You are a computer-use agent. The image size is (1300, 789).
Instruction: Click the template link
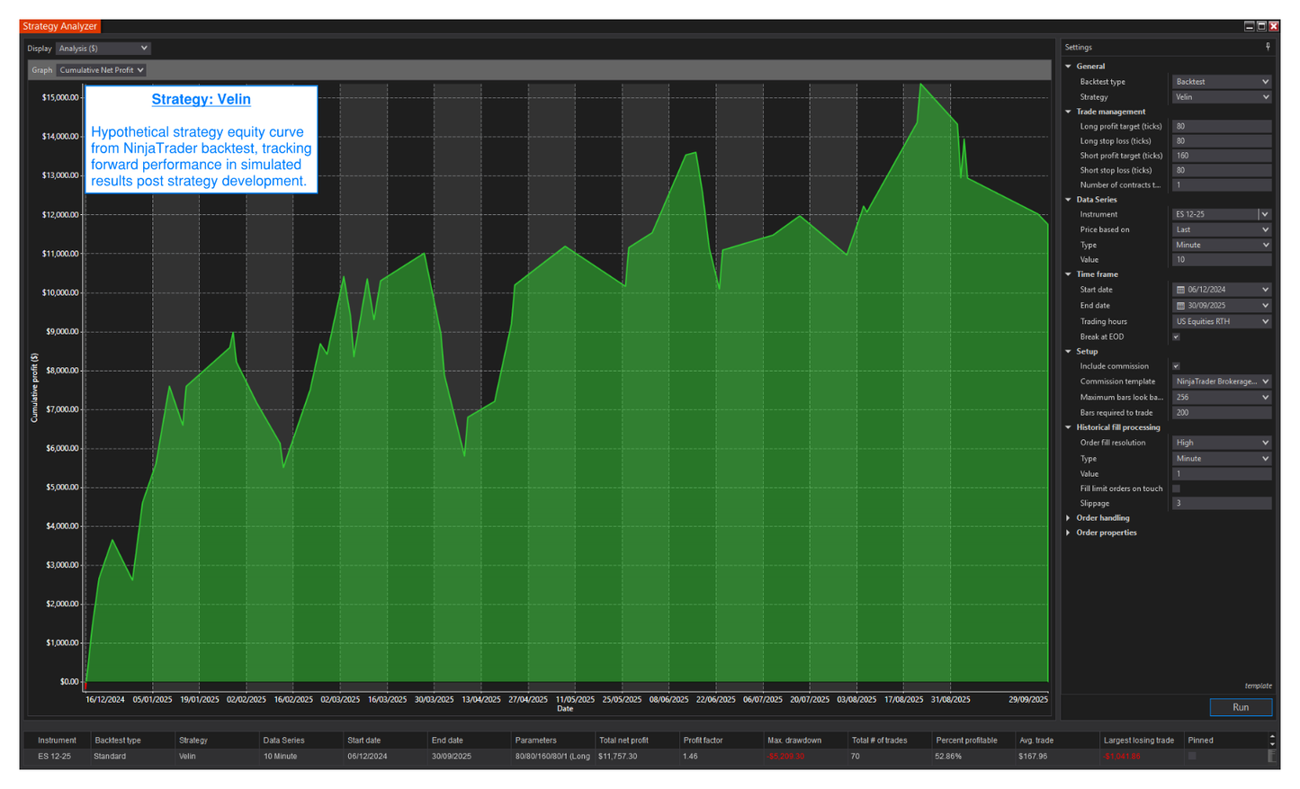pos(1258,686)
